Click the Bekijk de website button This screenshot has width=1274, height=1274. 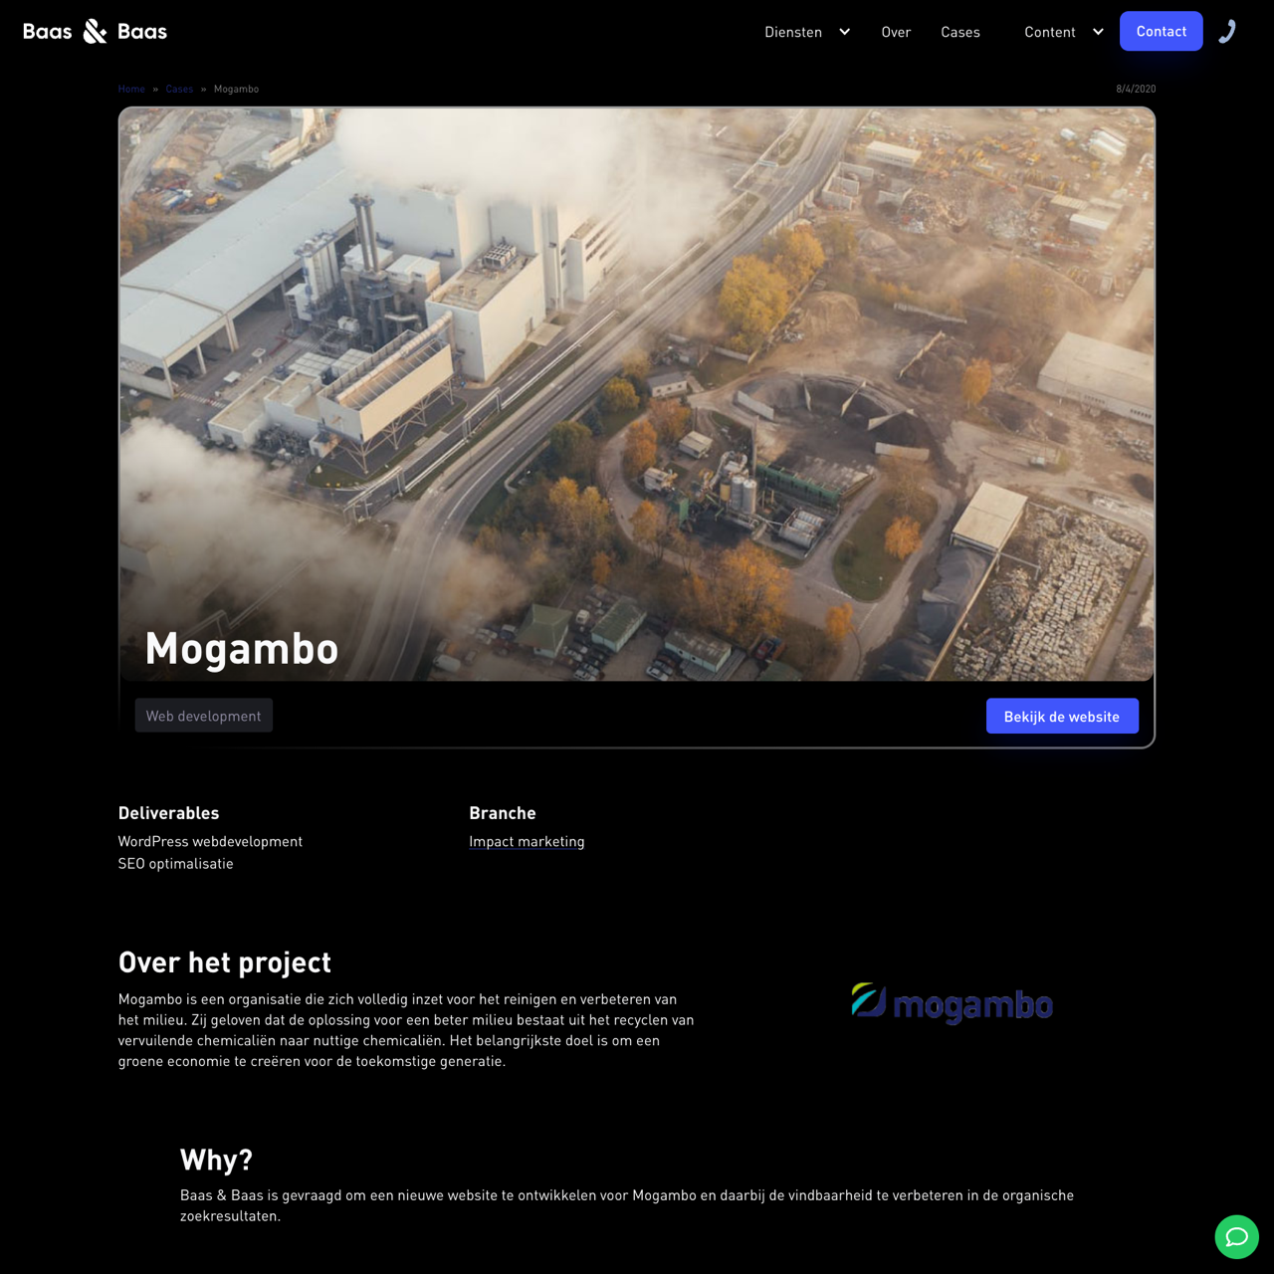click(1061, 717)
